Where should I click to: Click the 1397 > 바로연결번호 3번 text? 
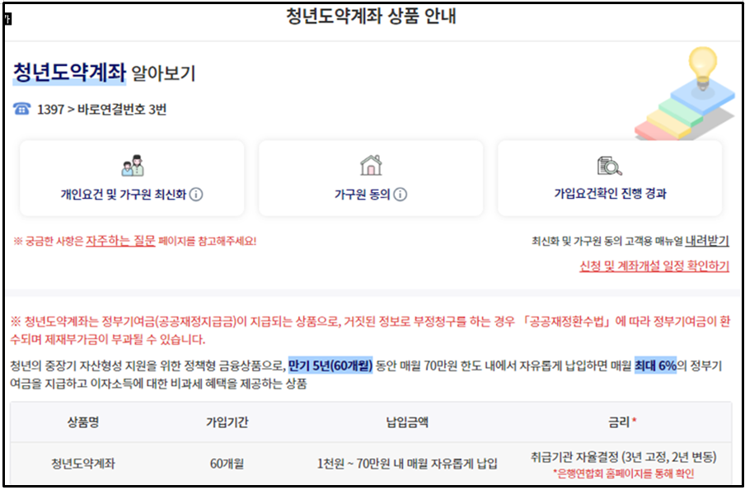tap(101, 110)
